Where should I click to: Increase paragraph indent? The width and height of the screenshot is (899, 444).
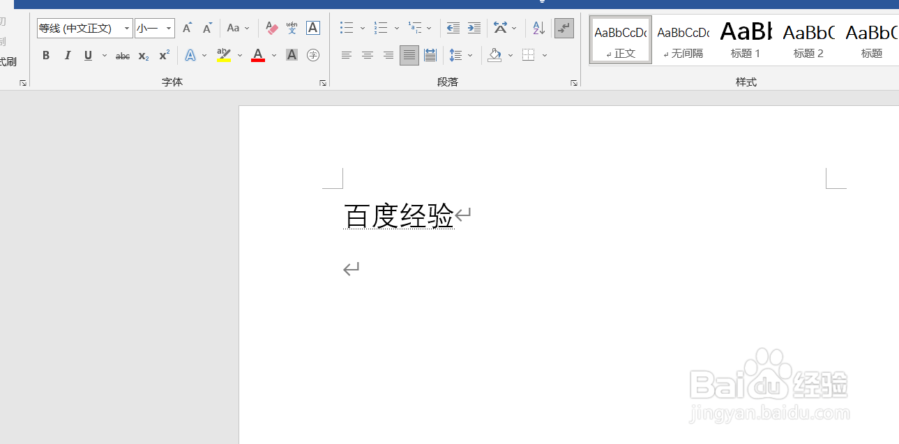474,28
